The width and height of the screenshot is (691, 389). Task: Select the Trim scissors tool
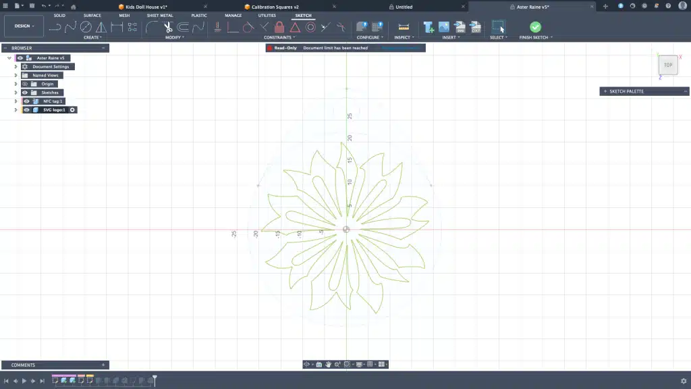168,28
